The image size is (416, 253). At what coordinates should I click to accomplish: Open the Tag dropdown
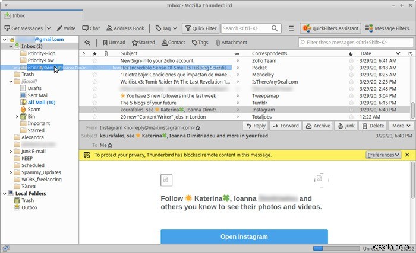tap(166, 28)
